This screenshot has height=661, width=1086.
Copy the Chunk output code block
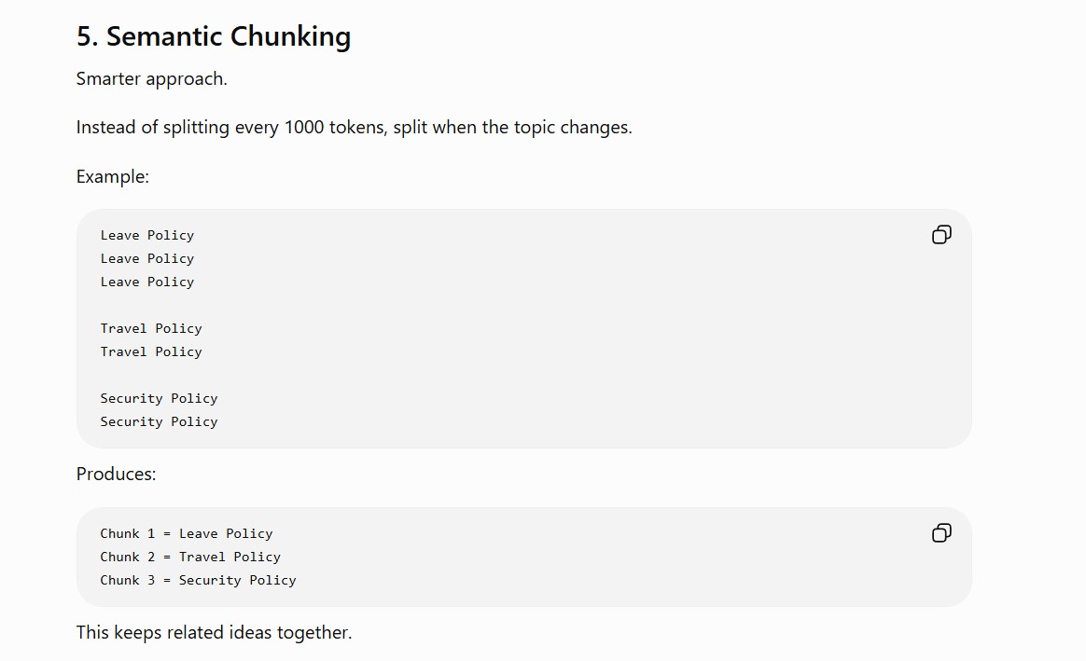point(941,533)
